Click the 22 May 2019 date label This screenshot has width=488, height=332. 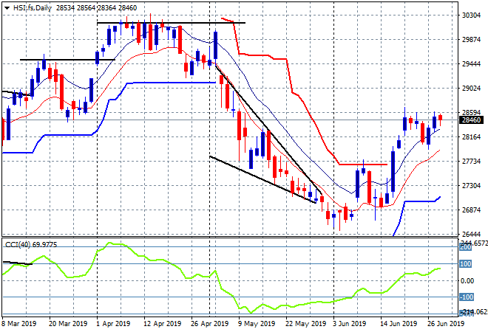tap(305, 324)
